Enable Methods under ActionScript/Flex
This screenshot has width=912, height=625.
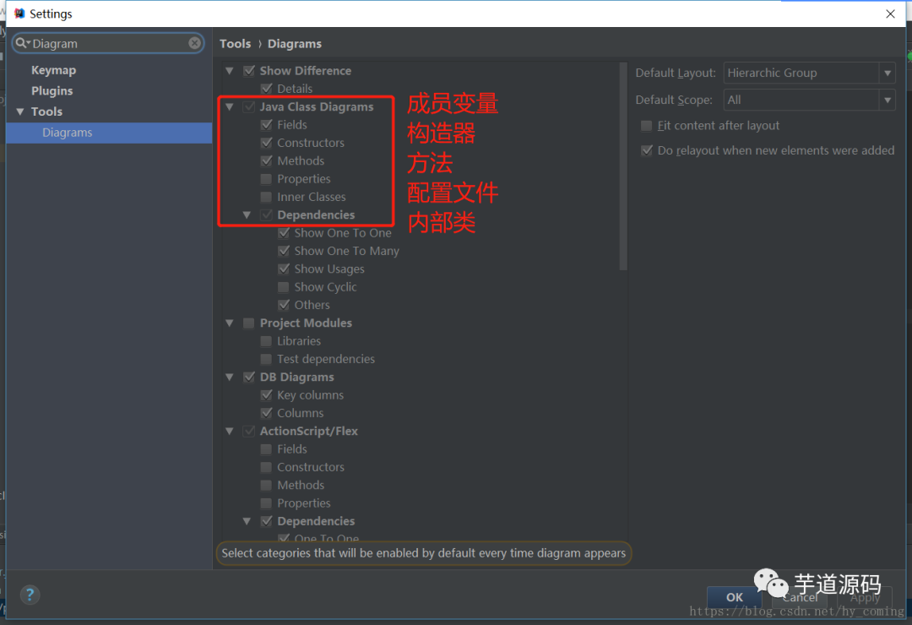(x=266, y=486)
